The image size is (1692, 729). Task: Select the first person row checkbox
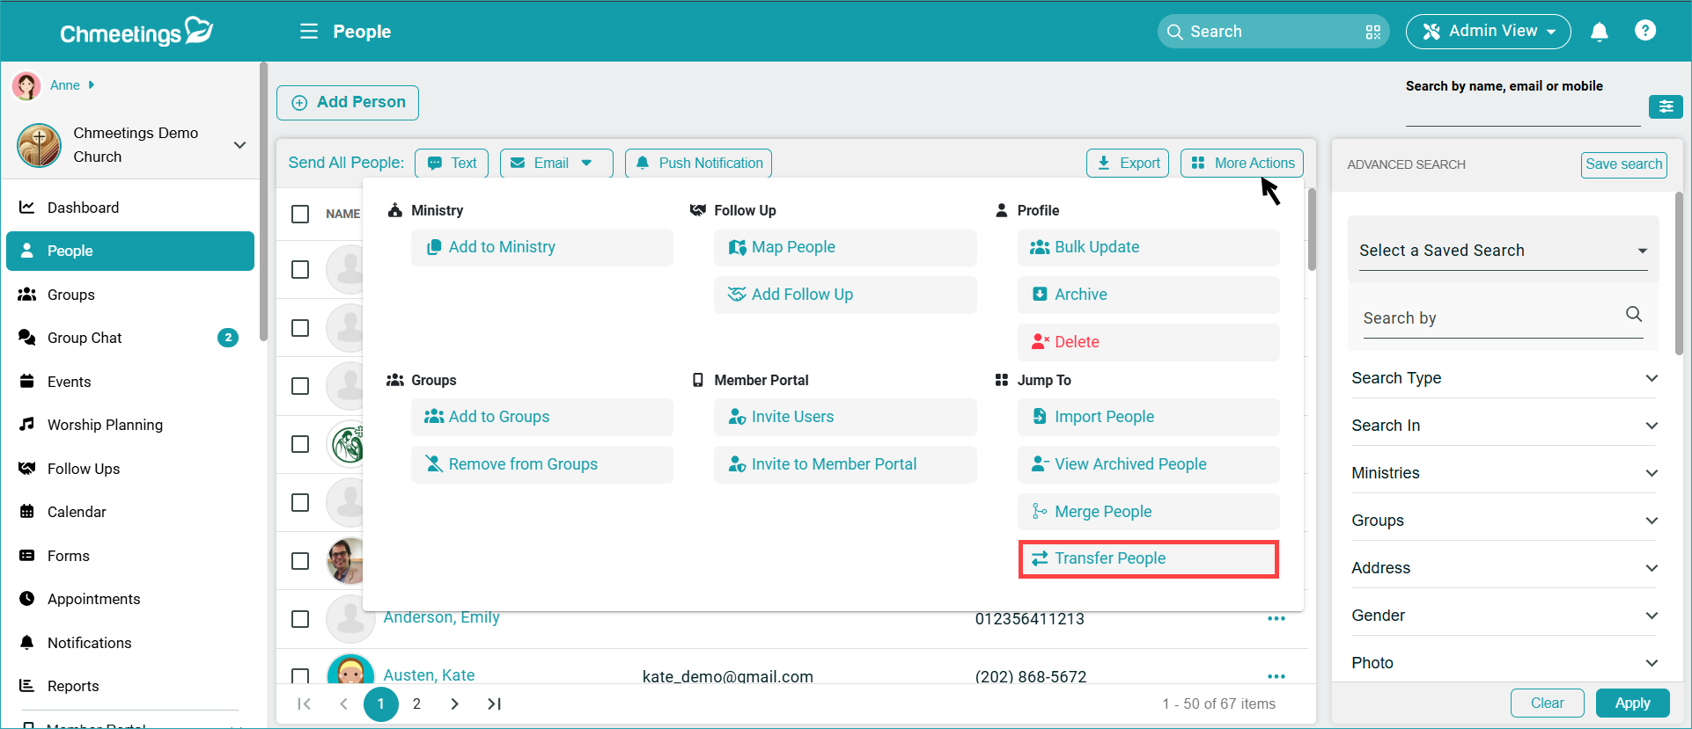300,269
